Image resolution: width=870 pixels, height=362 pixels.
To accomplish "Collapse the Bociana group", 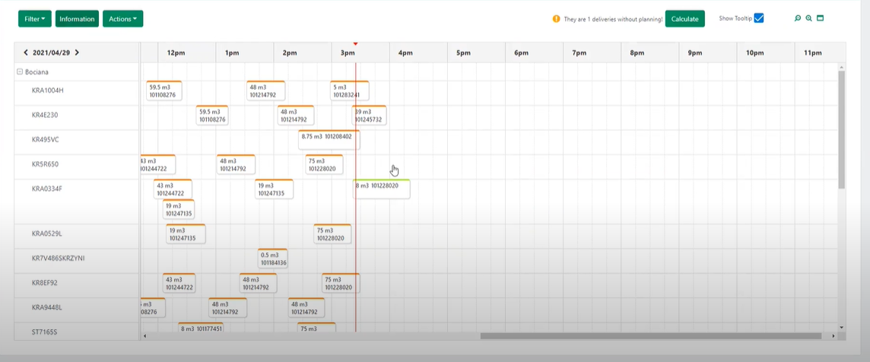I will pyautogui.click(x=20, y=71).
